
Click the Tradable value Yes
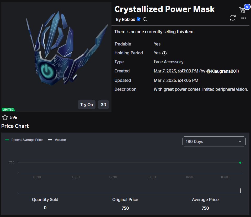[x=157, y=44]
